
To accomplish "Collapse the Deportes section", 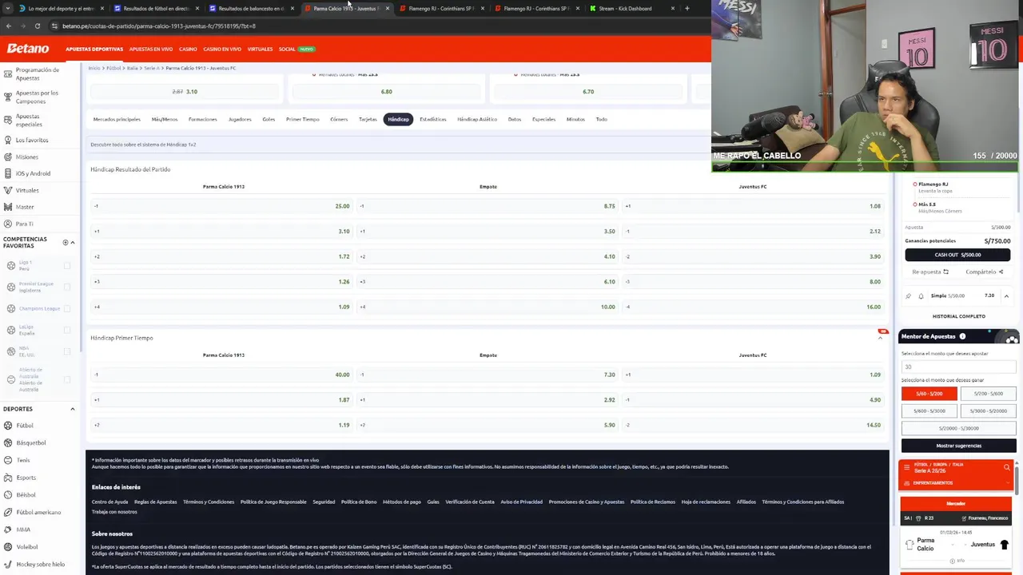I will (x=73, y=409).
